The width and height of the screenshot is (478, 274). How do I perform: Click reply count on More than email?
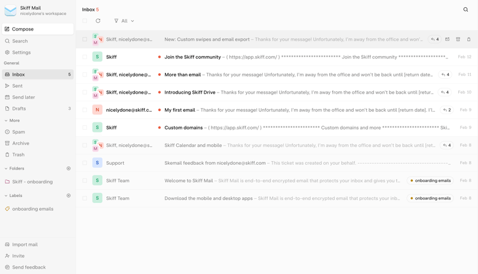446,75
